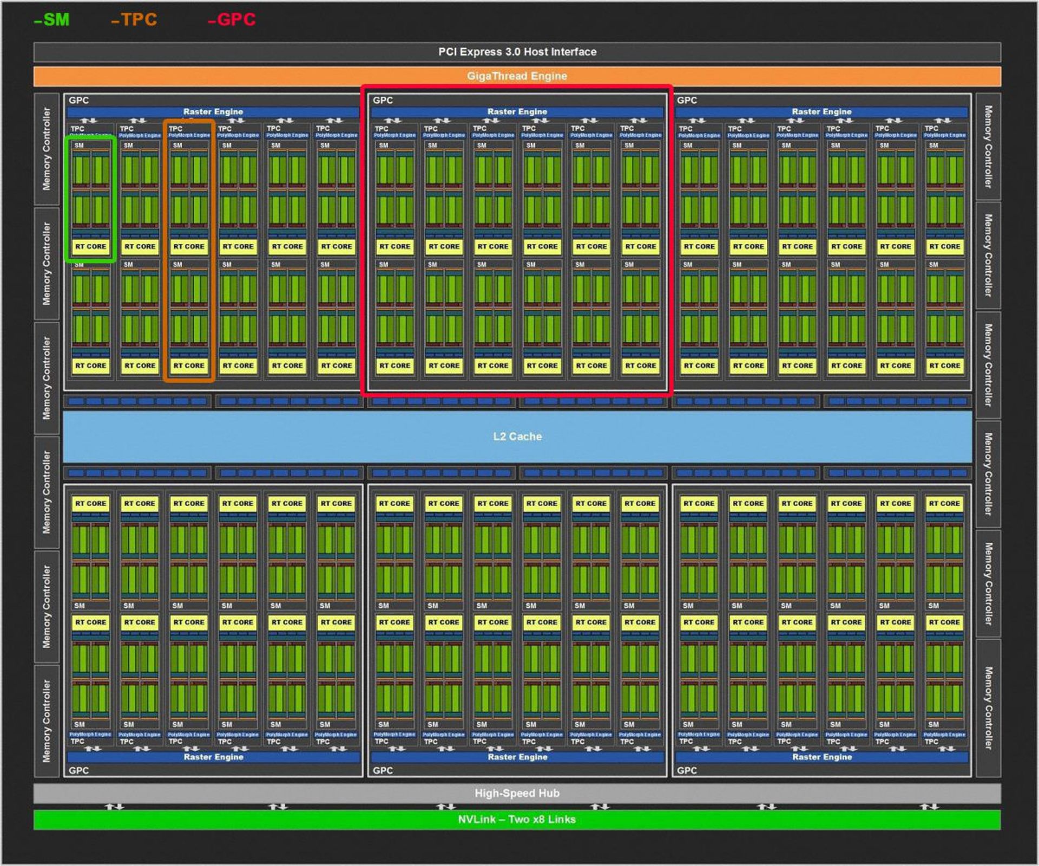Click the red "-GPC" legend label
This screenshot has width=1039, height=866.
click(x=232, y=20)
